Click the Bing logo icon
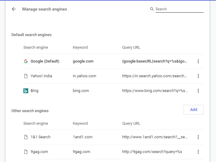 point(26,91)
